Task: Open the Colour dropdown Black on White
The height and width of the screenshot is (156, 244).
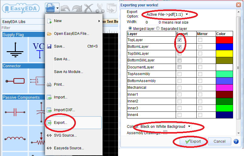Action: point(165,127)
